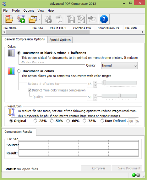Click the grayed save PDF as icon
The width and height of the screenshot is (147, 180).
point(81,19)
